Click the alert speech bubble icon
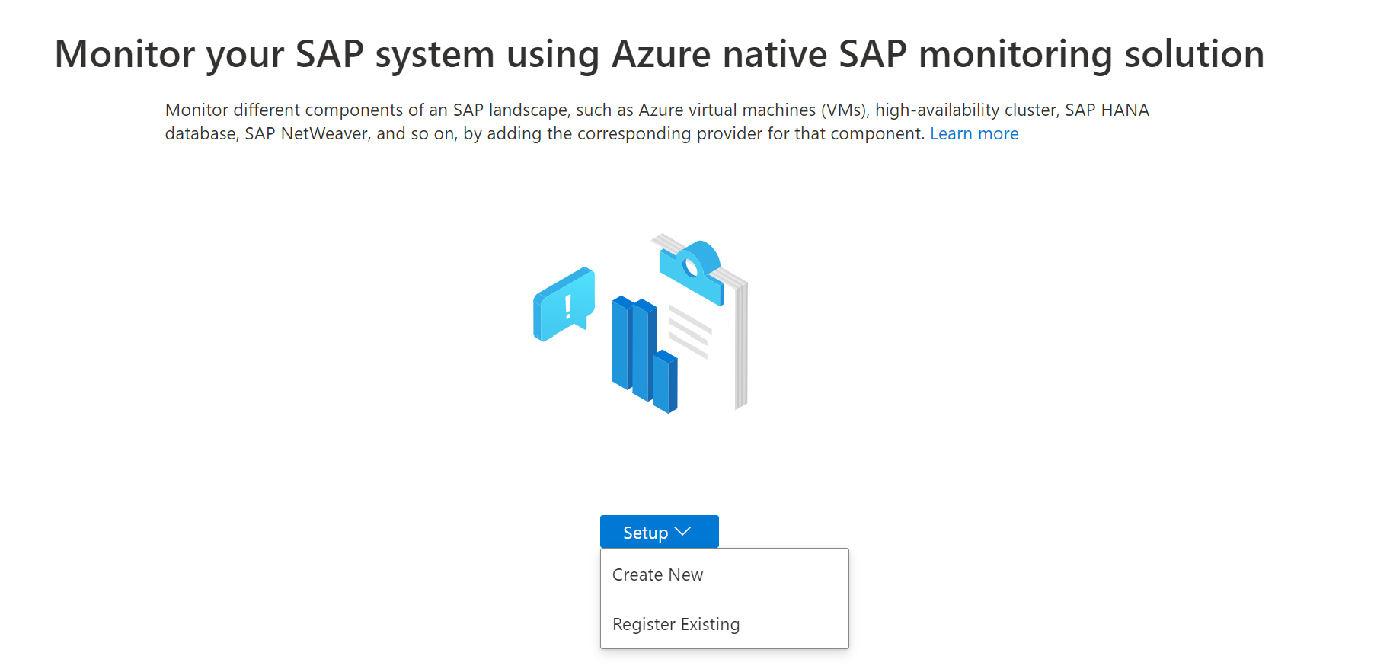1374x669 pixels. tap(564, 304)
